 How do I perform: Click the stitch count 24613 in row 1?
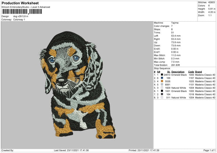(x=167, y=75)
